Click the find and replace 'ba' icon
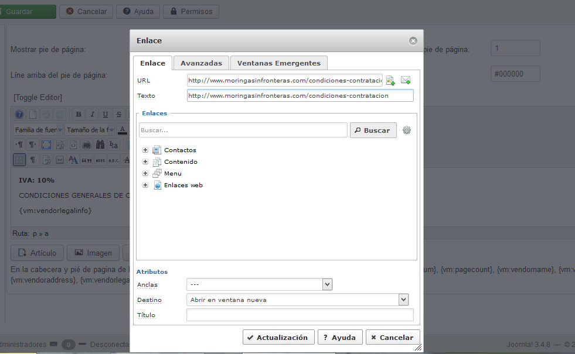The height and width of the screenshot is (354, 575). 114,145
